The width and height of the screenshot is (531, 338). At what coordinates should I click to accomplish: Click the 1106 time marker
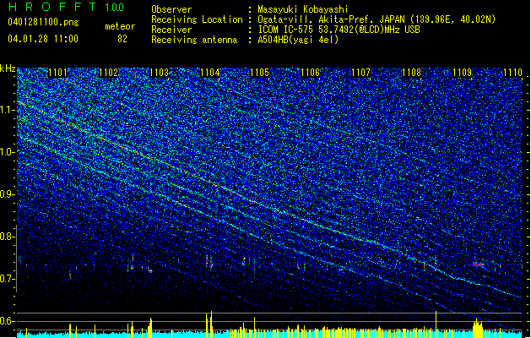[x=310, y=73]
